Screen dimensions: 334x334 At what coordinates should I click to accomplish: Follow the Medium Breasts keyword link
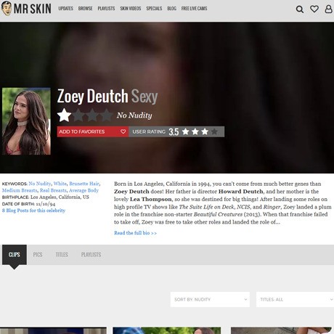[x=20, y=190]
